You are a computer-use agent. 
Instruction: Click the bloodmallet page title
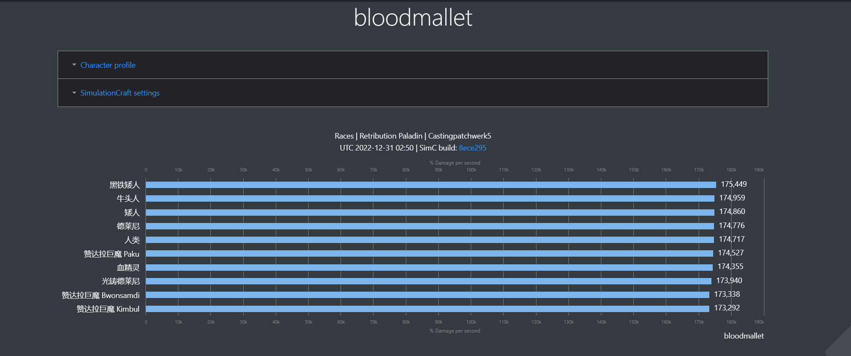413,18
